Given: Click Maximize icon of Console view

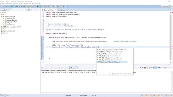Looking at the screenshot, I should click(x=171, y=68).
